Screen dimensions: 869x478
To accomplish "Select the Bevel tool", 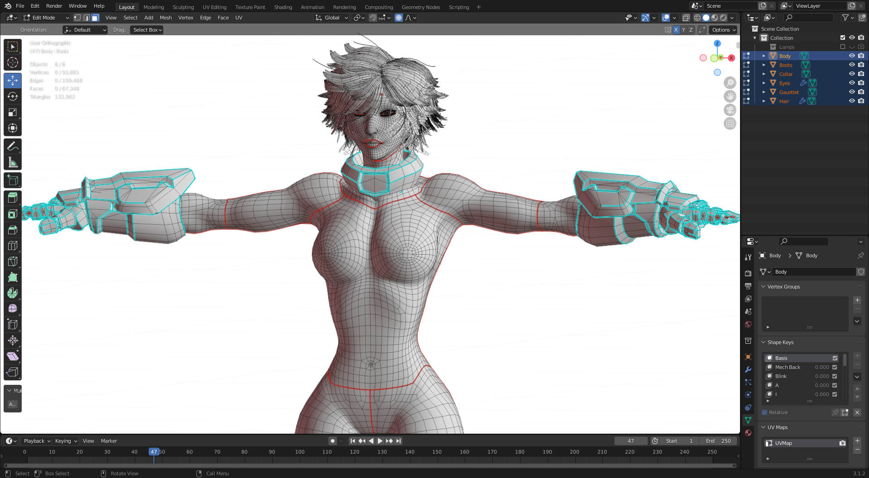I will point(13,230).
